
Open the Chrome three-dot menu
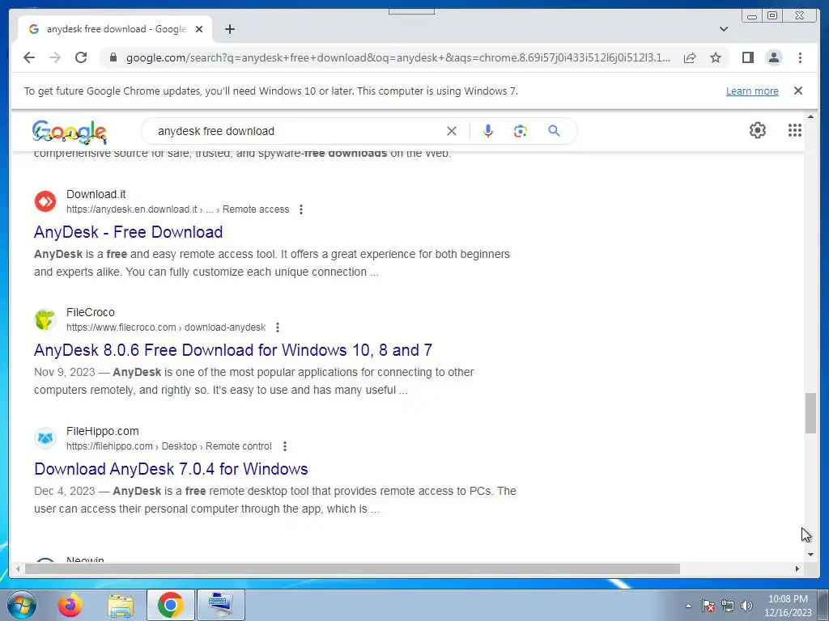point(800,57)
